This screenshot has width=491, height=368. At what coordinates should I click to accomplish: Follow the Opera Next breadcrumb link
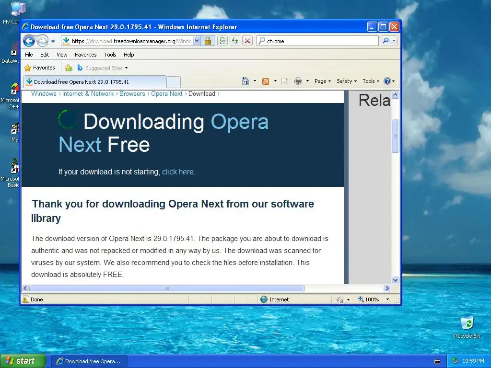[166, 93]
